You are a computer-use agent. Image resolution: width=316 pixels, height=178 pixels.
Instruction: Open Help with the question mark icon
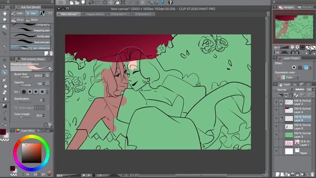click(170, 2)
